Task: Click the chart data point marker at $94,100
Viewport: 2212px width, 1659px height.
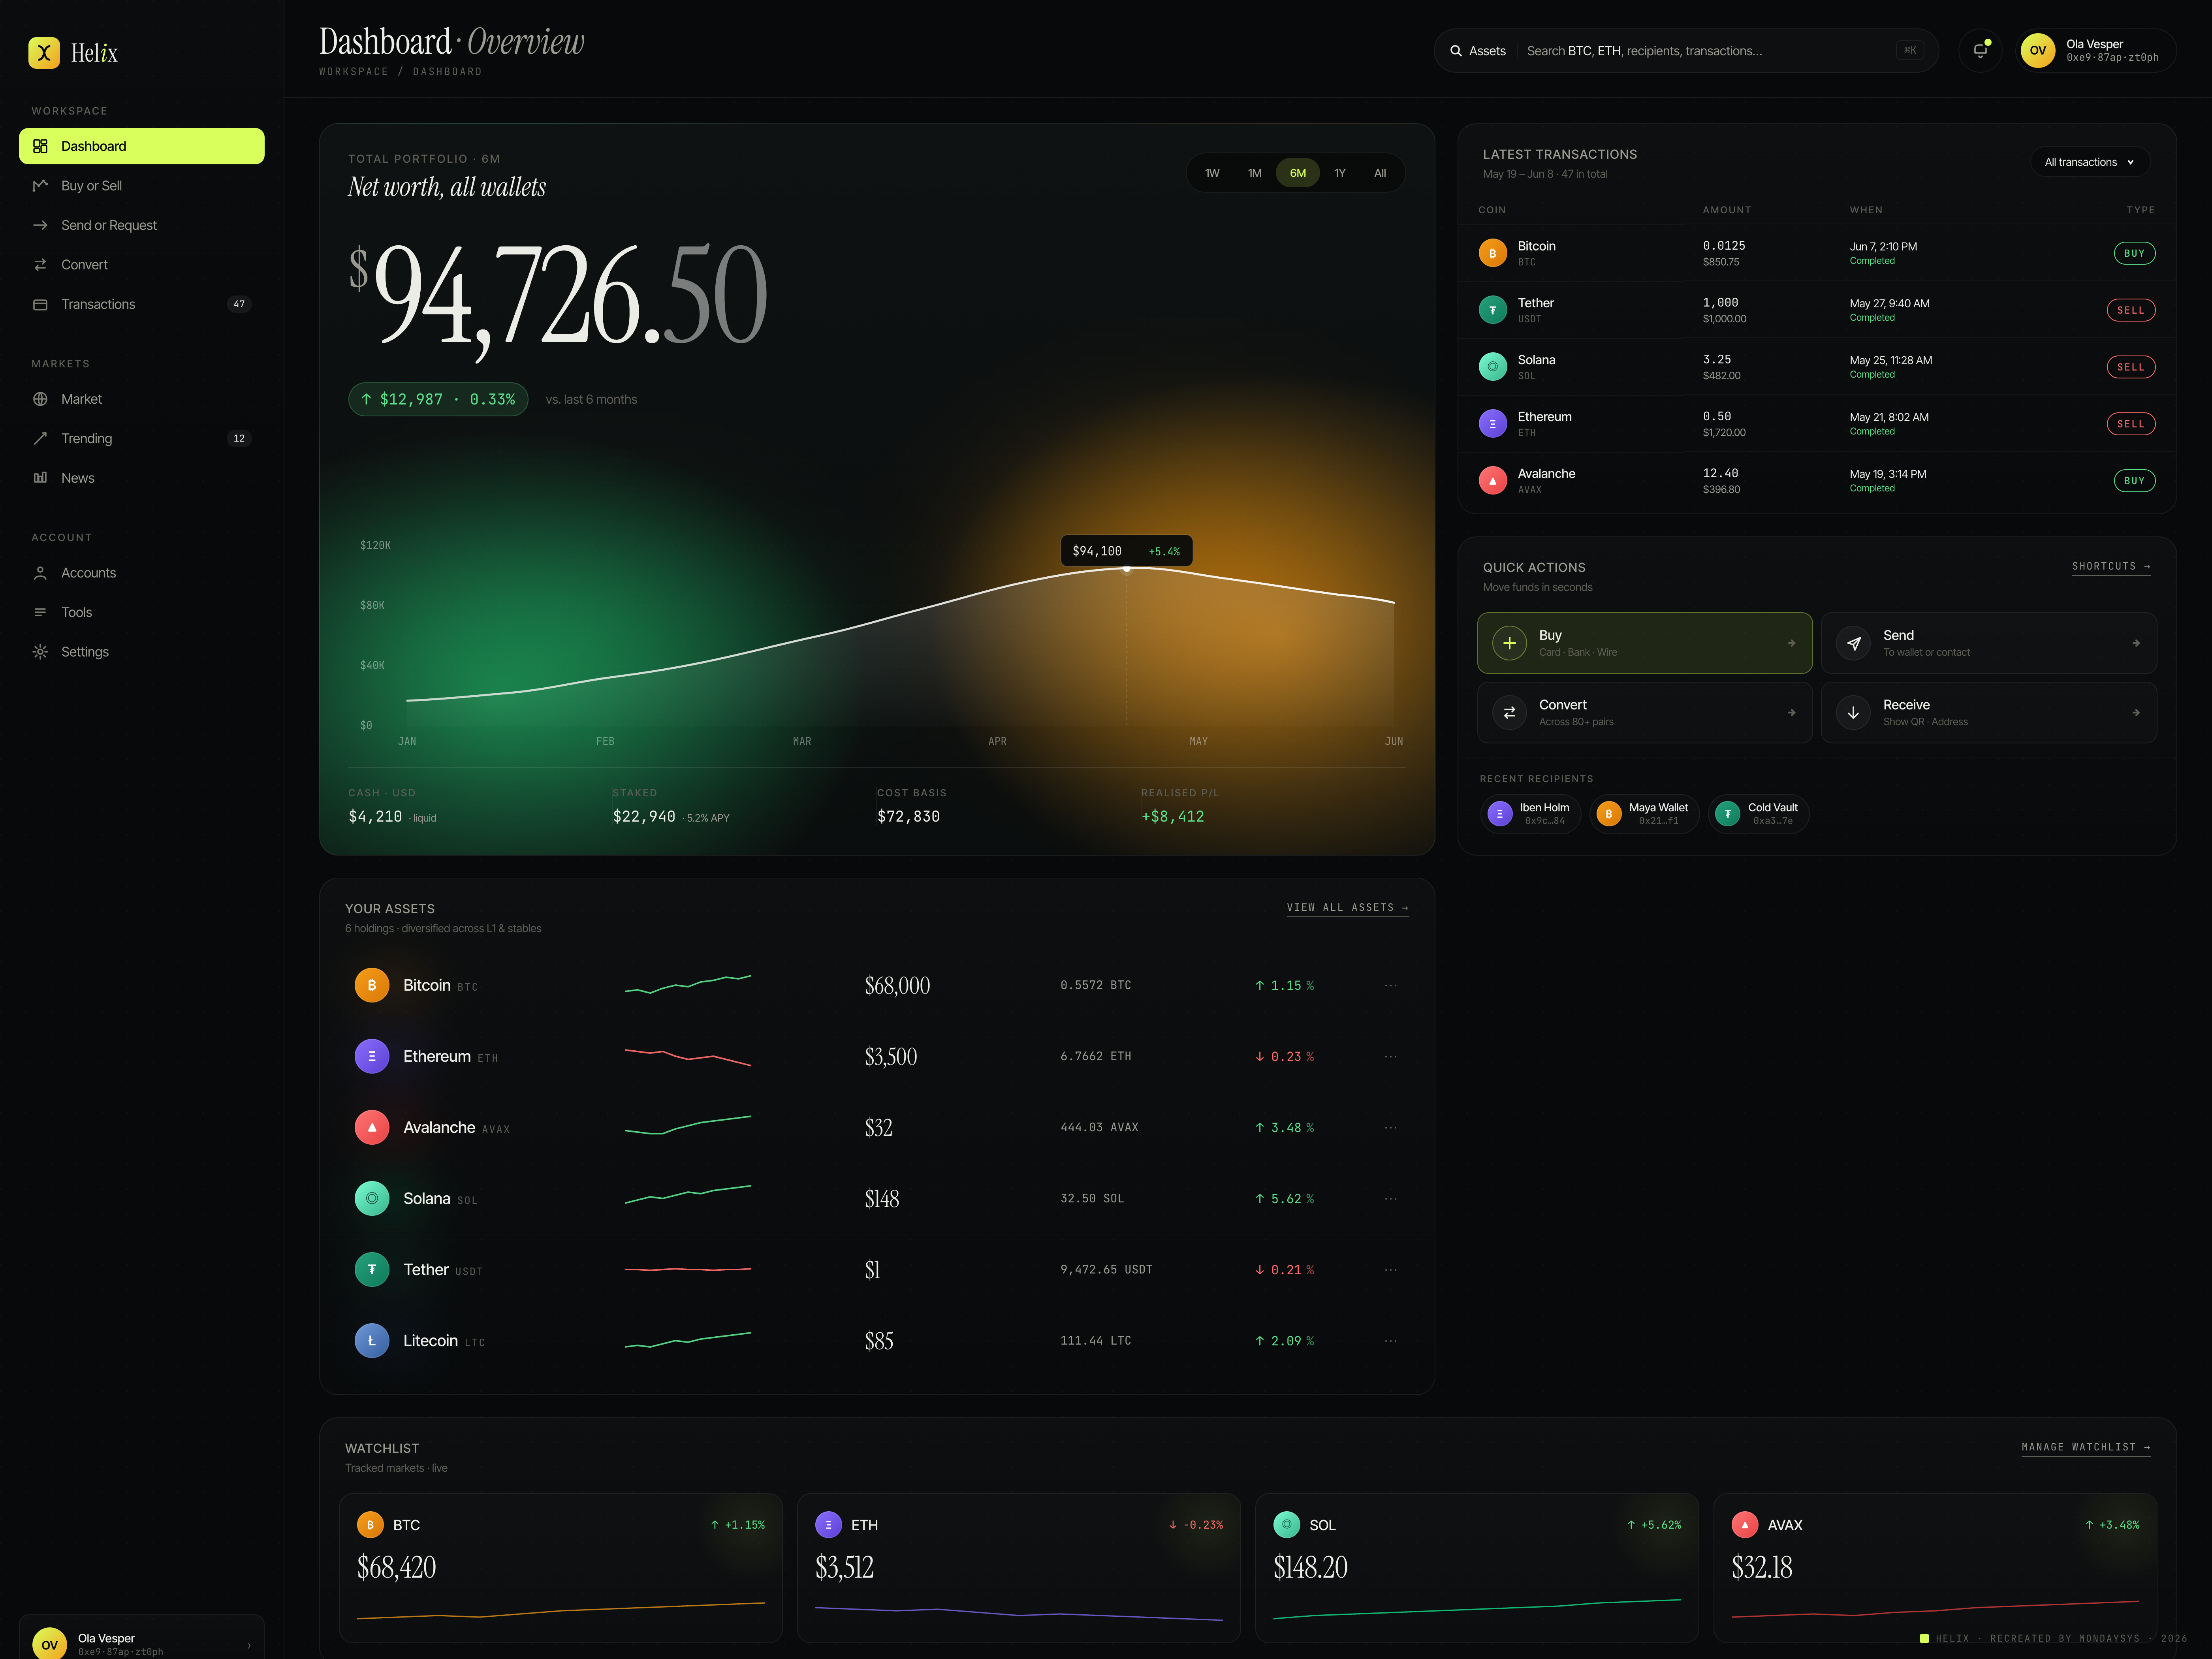Action: (x=1126, y=569)
